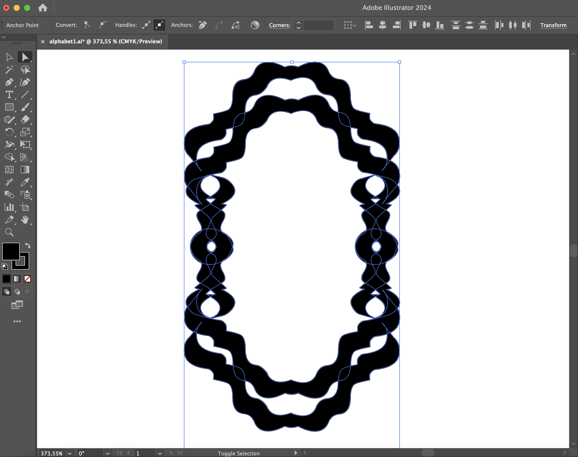
Task: Open the zoom level dropdown
Action: pos(70,453)
